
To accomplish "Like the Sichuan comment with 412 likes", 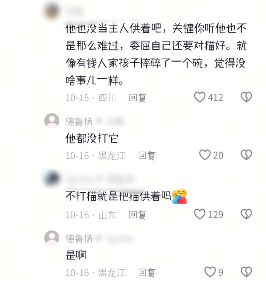I will (x=200, y=97).
